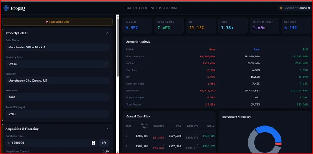Click the Bull Exit Value £11,717,684

(299, 91)
